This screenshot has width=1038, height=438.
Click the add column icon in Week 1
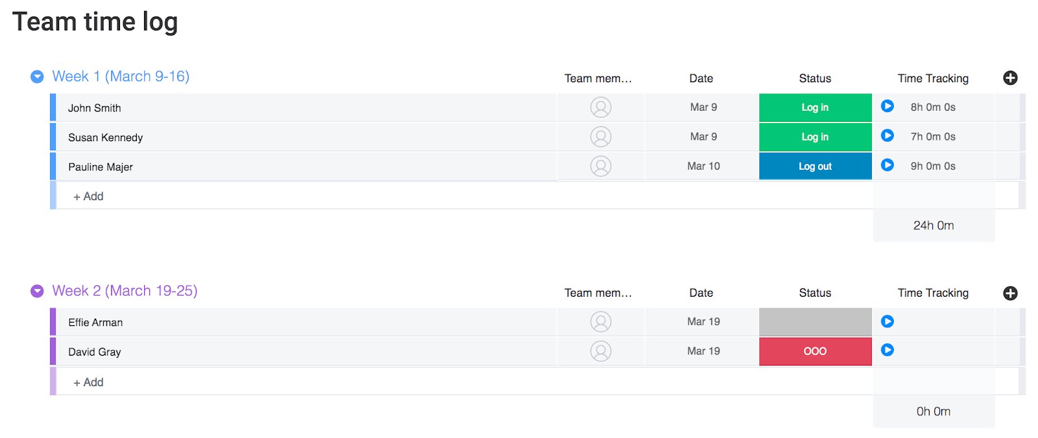point(1010,78)
